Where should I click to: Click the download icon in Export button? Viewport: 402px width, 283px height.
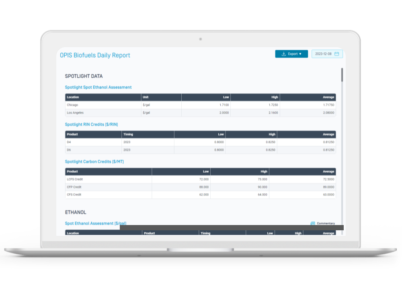click(283, 54)
